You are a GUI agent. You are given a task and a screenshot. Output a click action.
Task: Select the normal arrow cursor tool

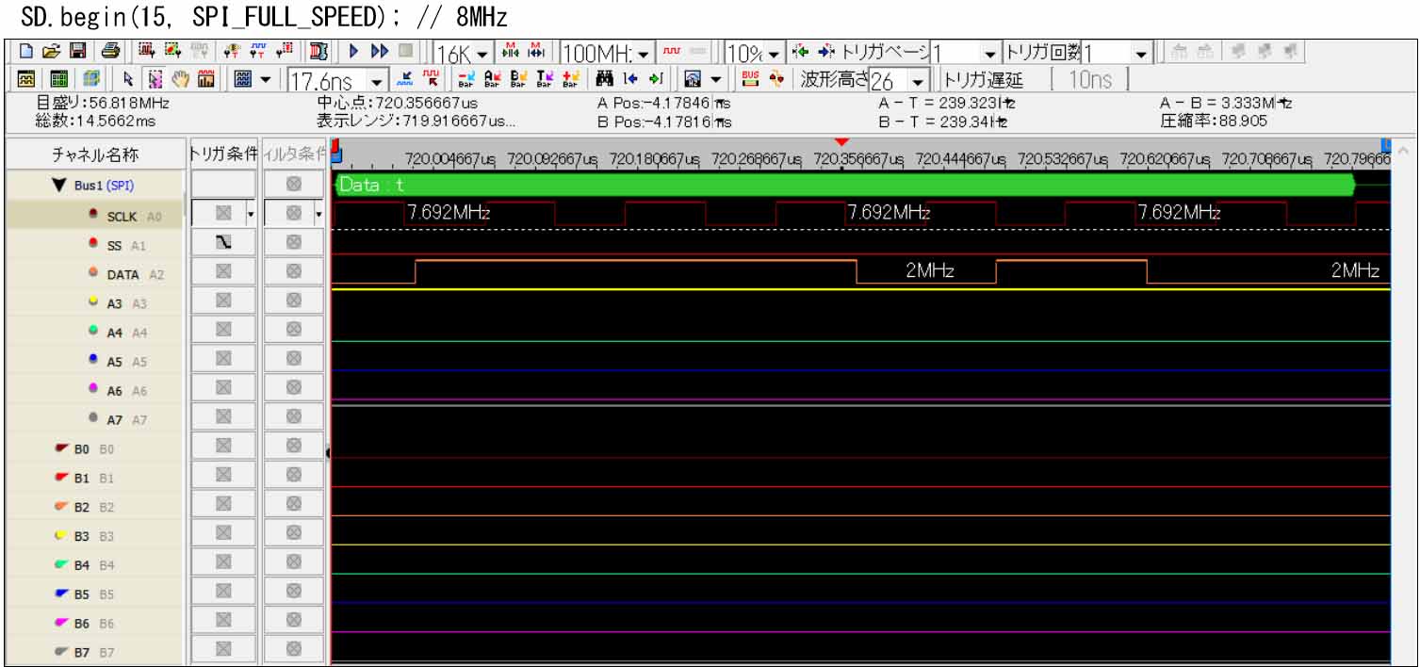pos(128,78)
